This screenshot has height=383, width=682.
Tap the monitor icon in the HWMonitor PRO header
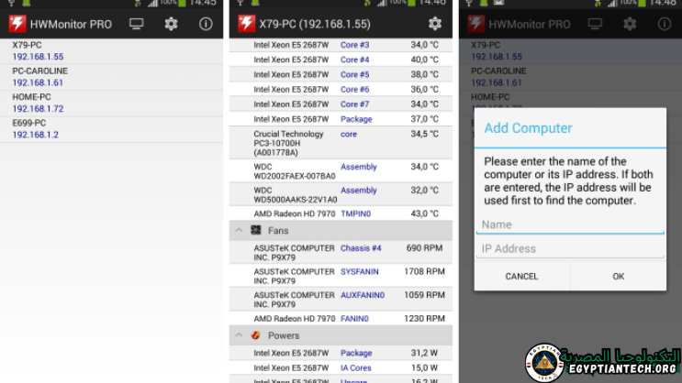[x=137, y=24]
